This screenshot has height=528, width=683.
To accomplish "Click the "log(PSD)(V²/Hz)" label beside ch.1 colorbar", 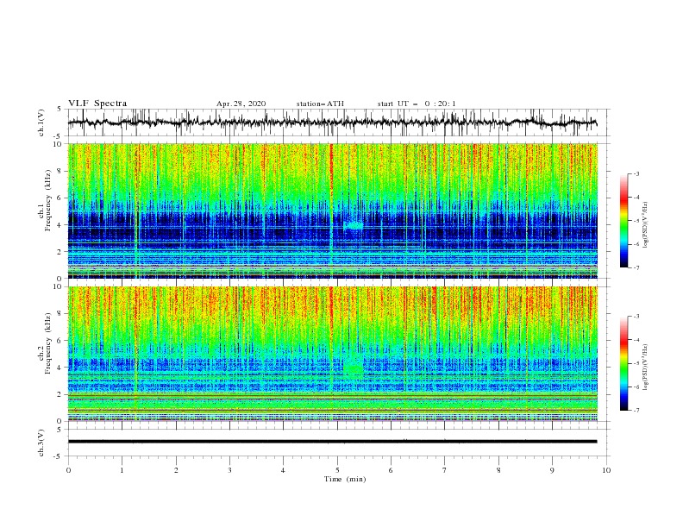I will 646,225.
